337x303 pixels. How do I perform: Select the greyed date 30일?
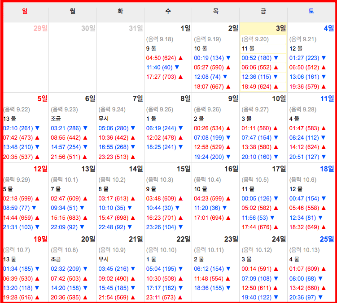(x=88, y=28)
